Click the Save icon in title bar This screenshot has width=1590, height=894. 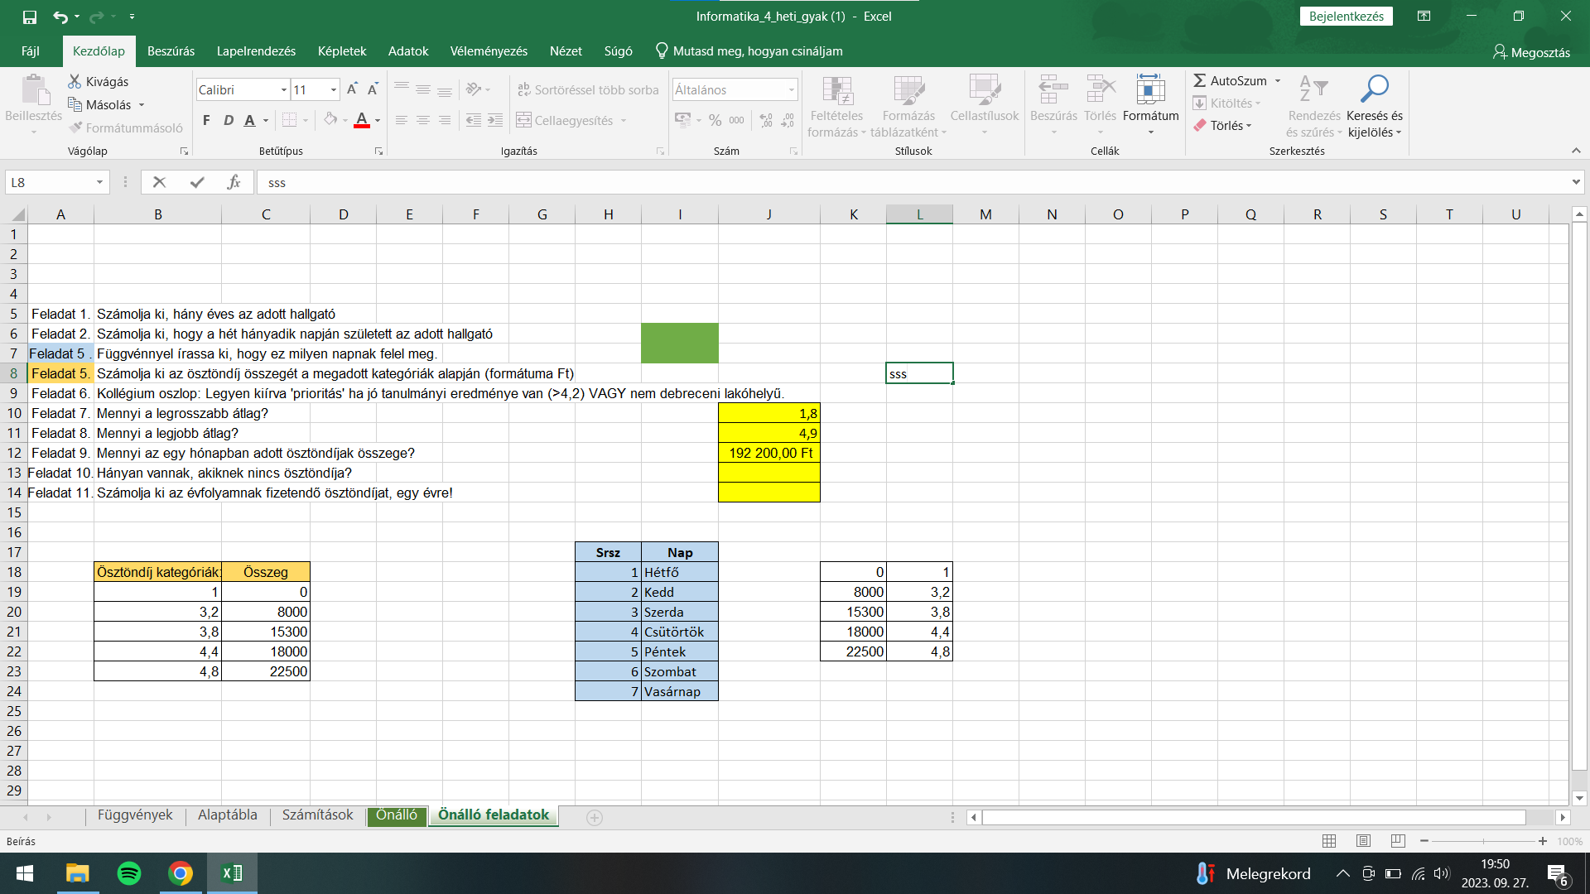tap(30, 17)
